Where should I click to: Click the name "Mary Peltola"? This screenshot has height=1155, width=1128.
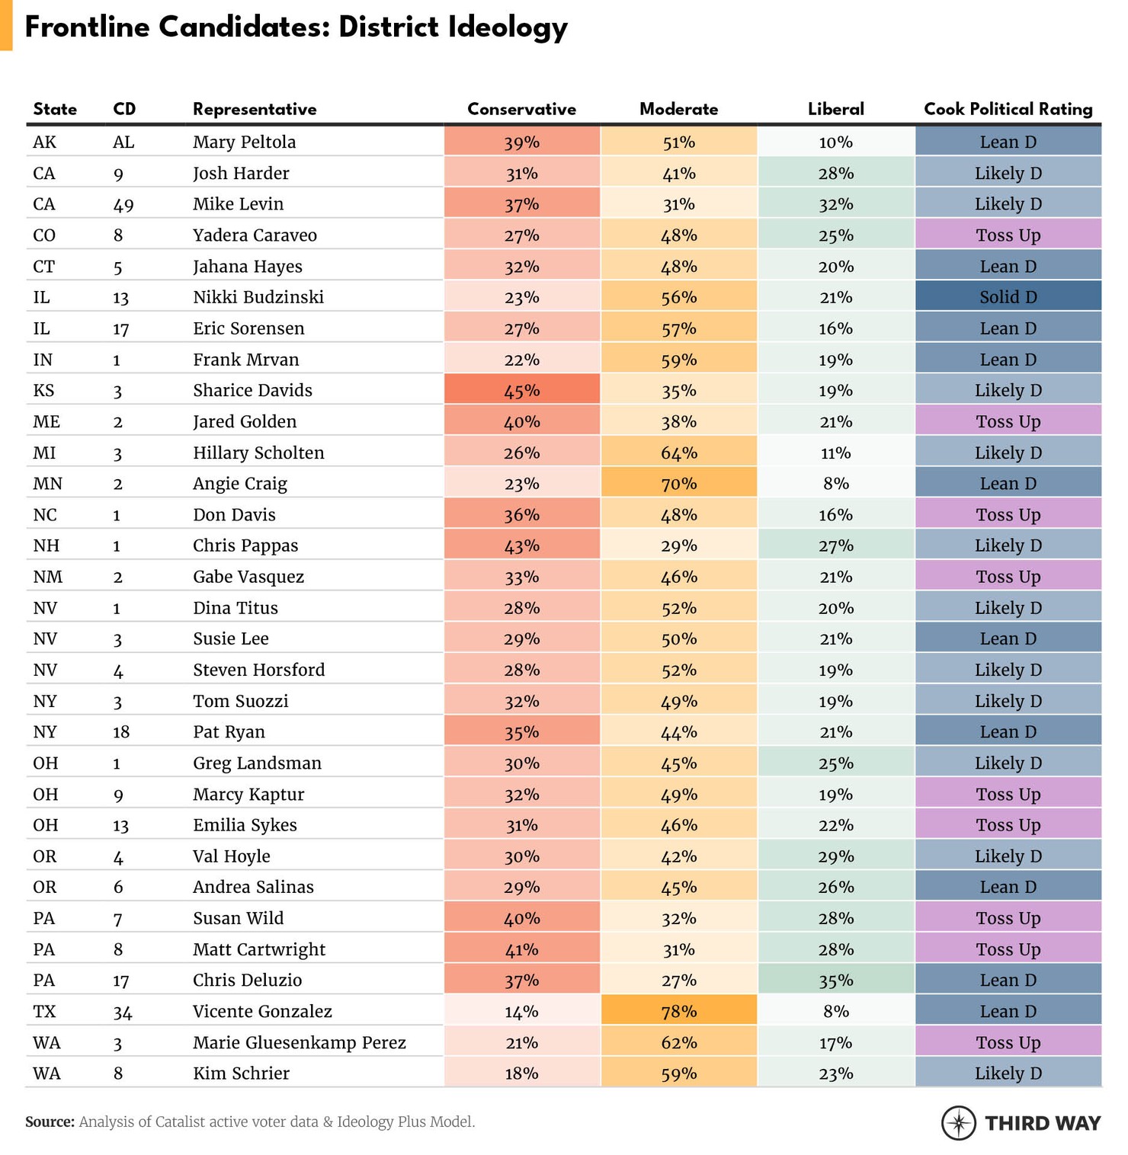click(244, 142)
